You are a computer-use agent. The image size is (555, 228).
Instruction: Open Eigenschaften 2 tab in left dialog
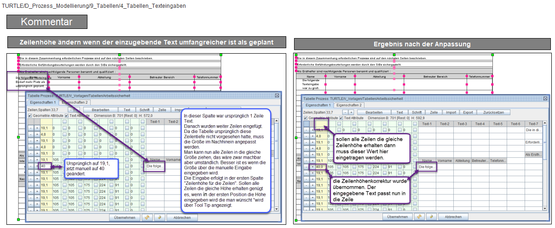[75, 102]
